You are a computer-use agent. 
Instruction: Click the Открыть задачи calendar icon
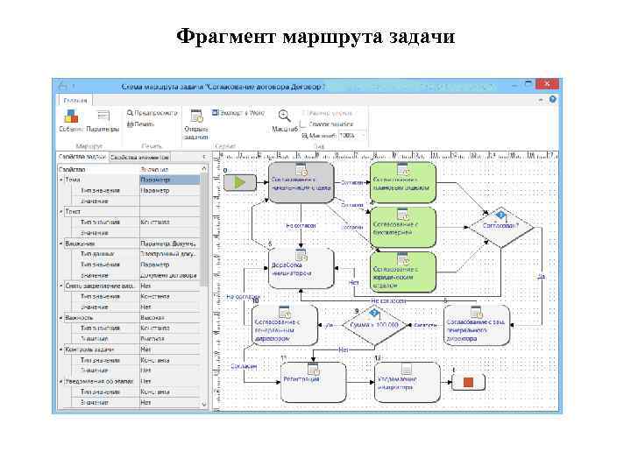tap(196, 116)
